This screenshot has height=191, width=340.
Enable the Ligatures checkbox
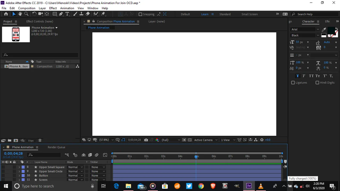[293, 83]
